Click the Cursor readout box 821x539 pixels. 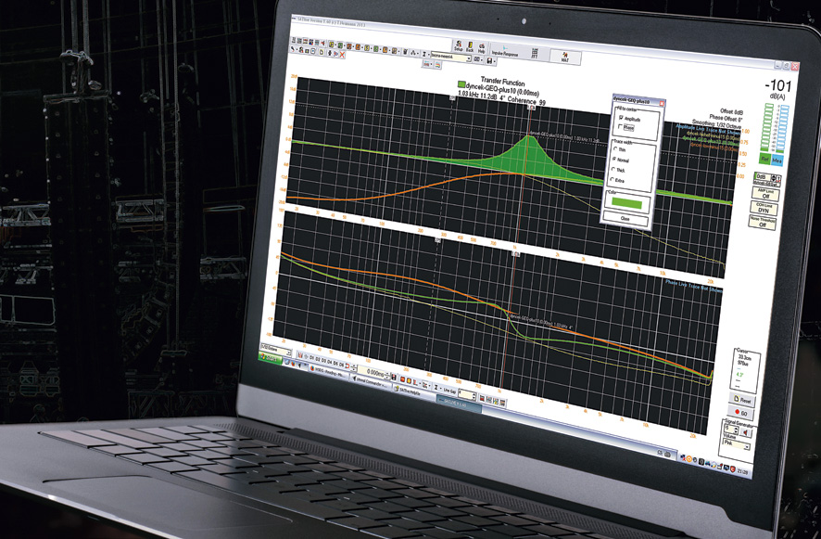point(745,371)
